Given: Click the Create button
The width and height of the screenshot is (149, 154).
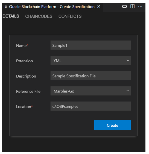Looking at the screenshot, I should click(x=112, y=125).
